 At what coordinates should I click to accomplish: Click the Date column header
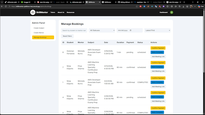coord(106,42)
